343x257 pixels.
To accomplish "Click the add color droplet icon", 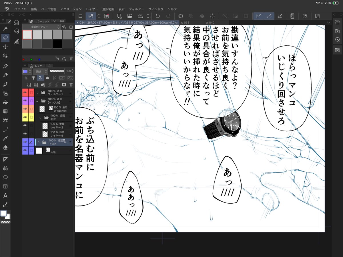I will pyautogui.click(x=64, y=59).
